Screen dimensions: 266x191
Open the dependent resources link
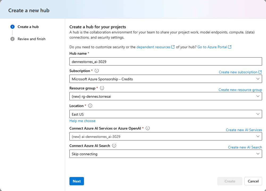coord(153,47)
